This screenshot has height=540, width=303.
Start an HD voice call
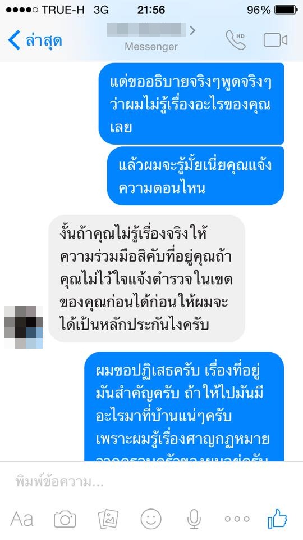click(236, 40)
